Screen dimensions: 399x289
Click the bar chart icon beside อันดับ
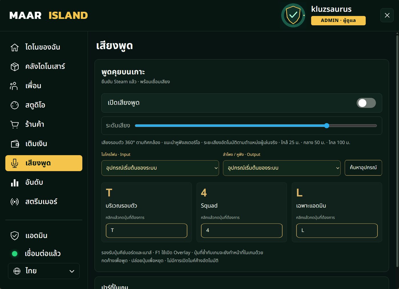pos(15,183)
